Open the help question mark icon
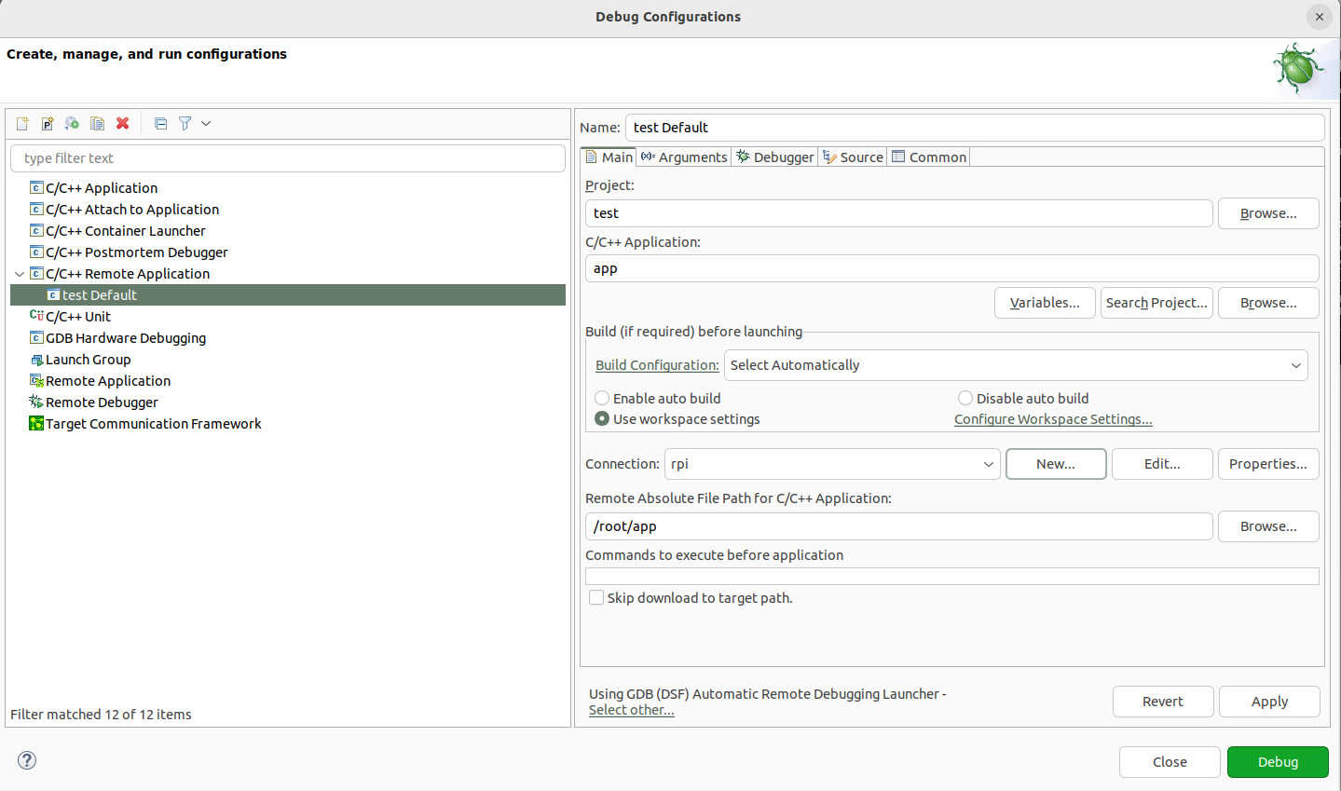The height and width of the screenshot is (791, 1341). 28,760
